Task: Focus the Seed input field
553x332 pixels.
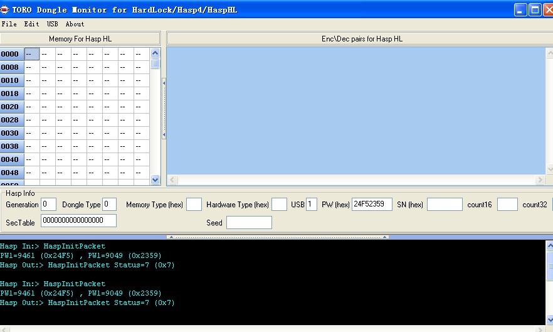Action: 249,223
